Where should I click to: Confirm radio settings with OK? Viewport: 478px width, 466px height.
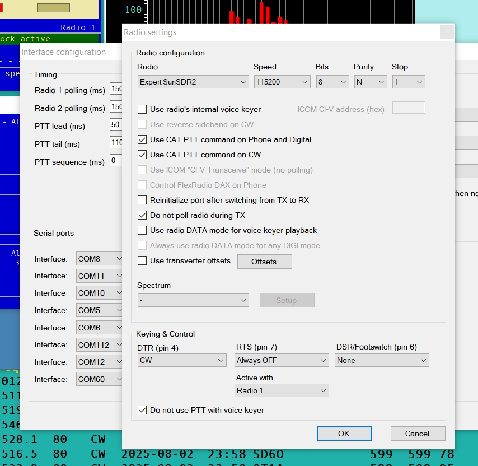[344, 434]
